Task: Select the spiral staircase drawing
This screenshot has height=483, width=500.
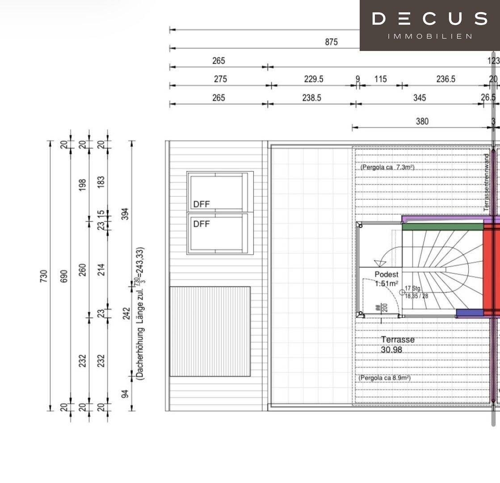Action: point(443,270)
